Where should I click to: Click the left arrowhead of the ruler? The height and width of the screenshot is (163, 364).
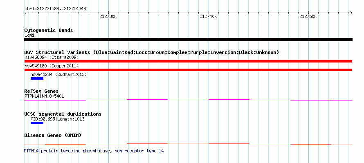tap(25, 13)
